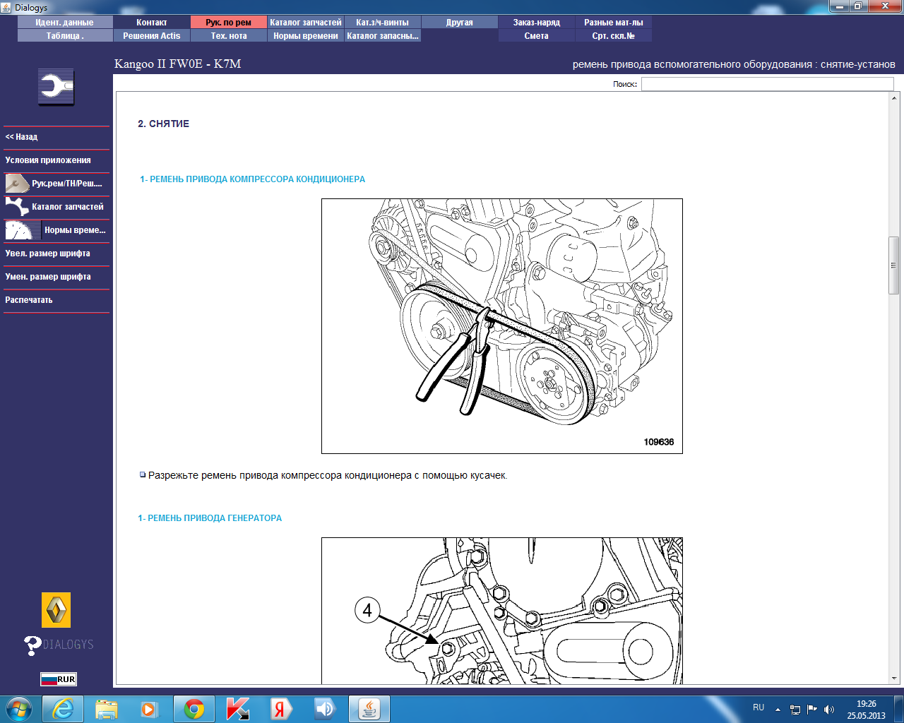Click the scrollbar down arrow
904x723 pixels.
tap(894, 678)
